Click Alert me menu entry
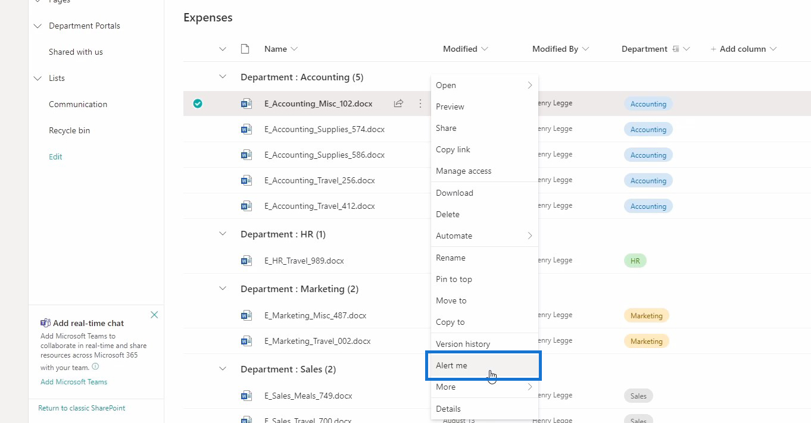The width and height of the screenshot is (811, 423). [x=485, y=365]
